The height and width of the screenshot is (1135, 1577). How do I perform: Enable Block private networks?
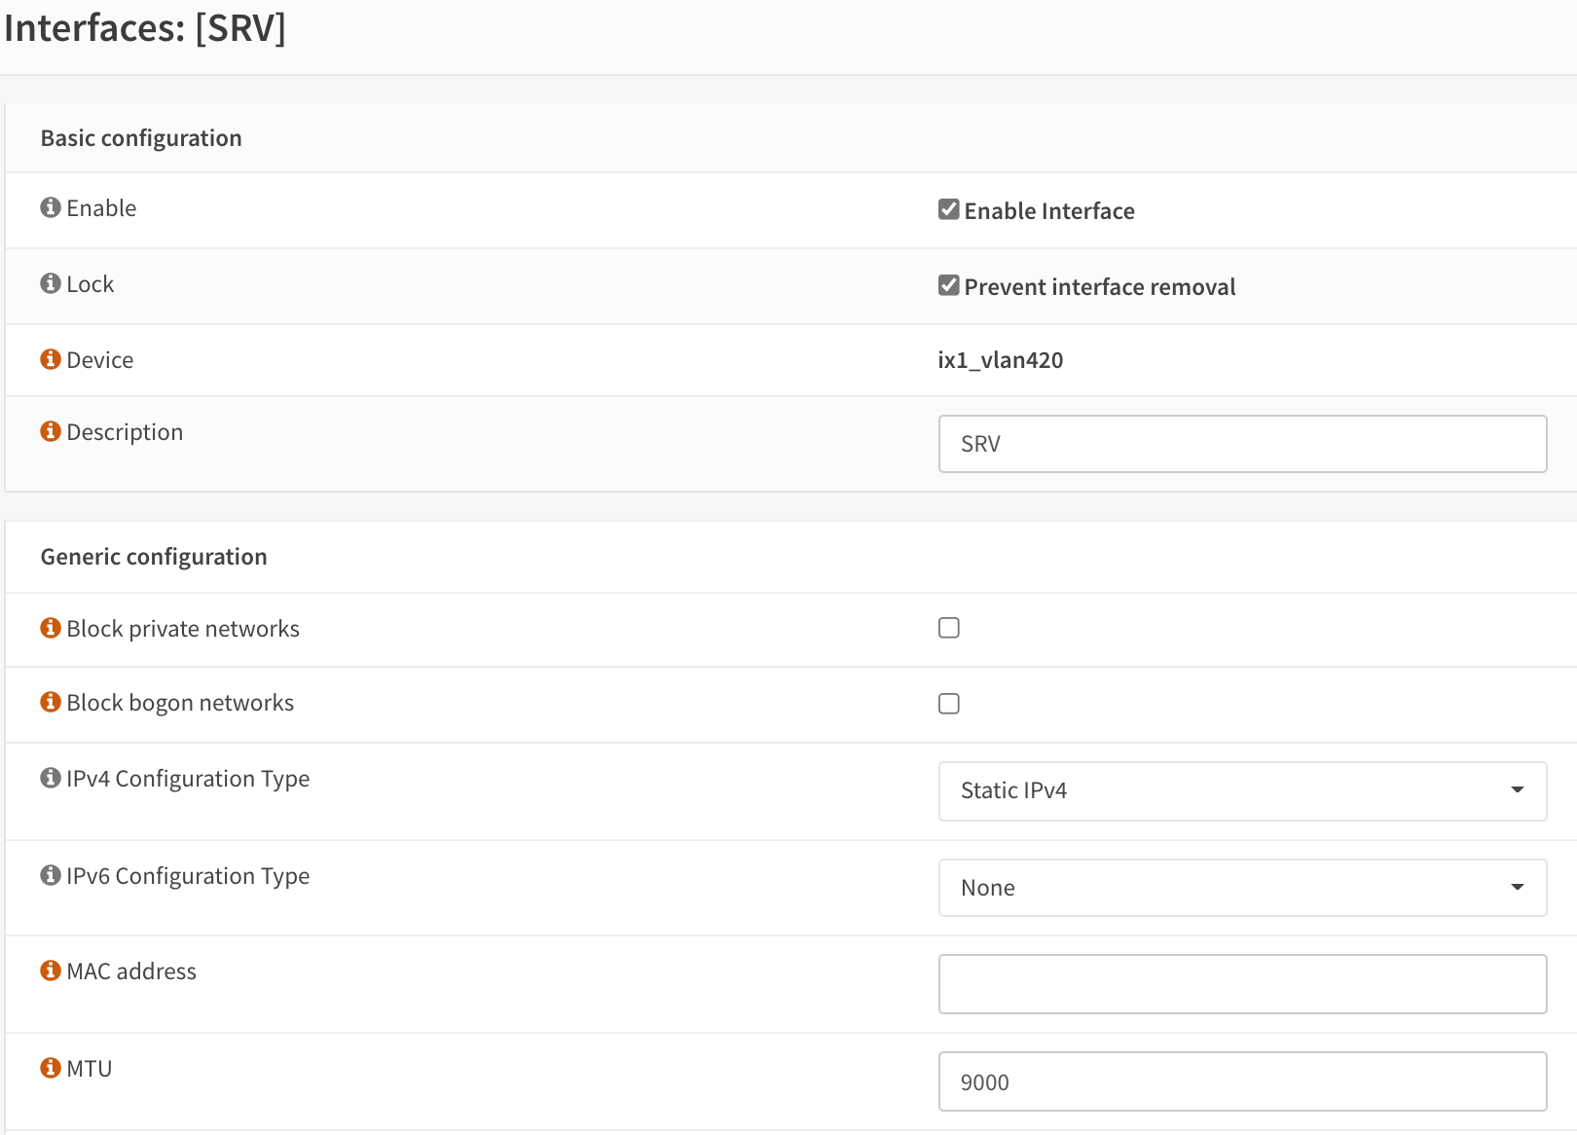click(x=948, y=628)
